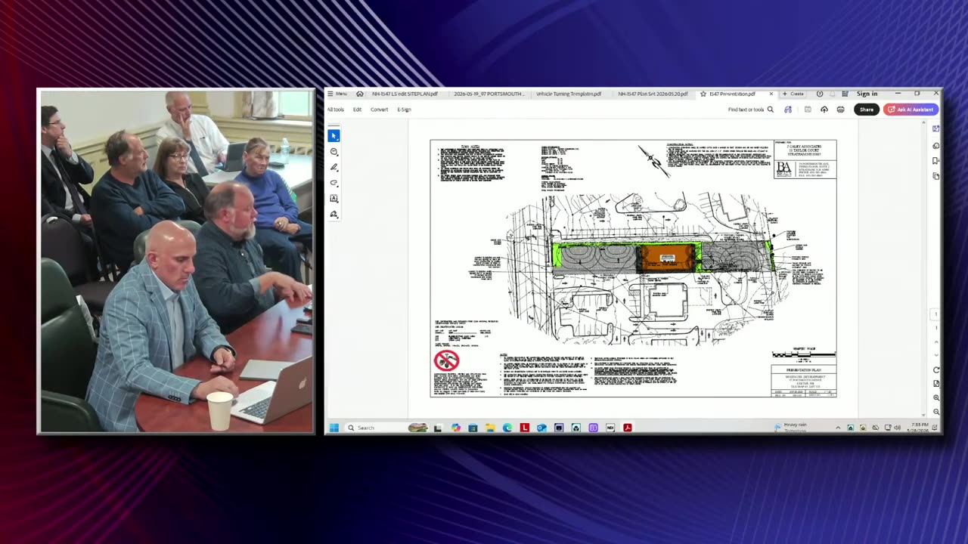Image resolution: width=968 pixels, height=544 pixels.
Task: Click Sign in at top right
Action: click(867, 94)
